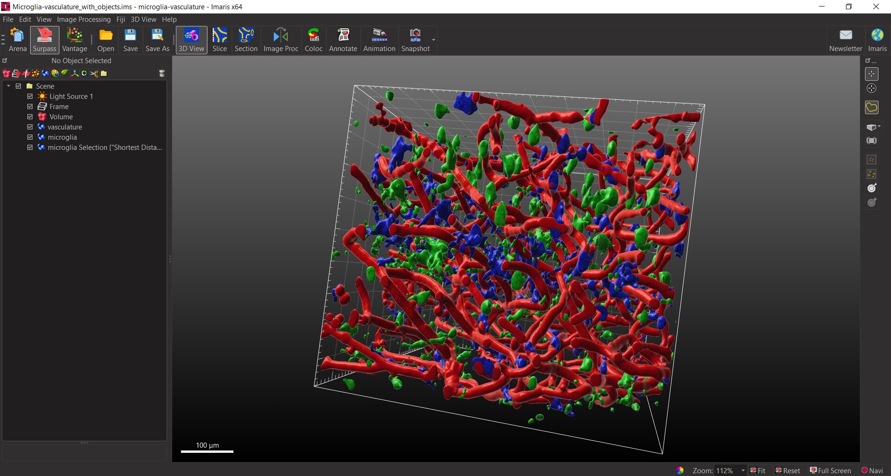Delete object with trash icon
The width and height of the screenshot is (891, 476).
click(162, 73)
